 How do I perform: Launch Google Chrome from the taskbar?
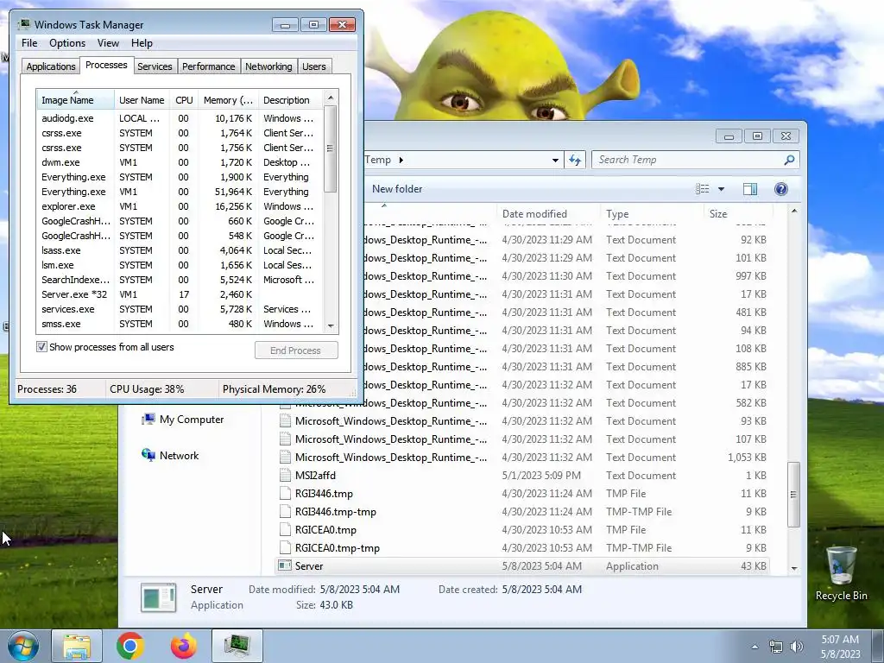coord(130,646)
